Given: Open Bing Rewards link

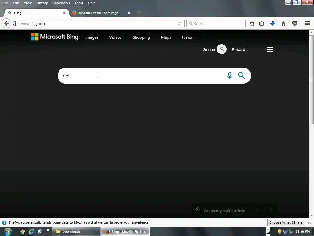Looking at the screenshot, I should (x=239, y=49).
